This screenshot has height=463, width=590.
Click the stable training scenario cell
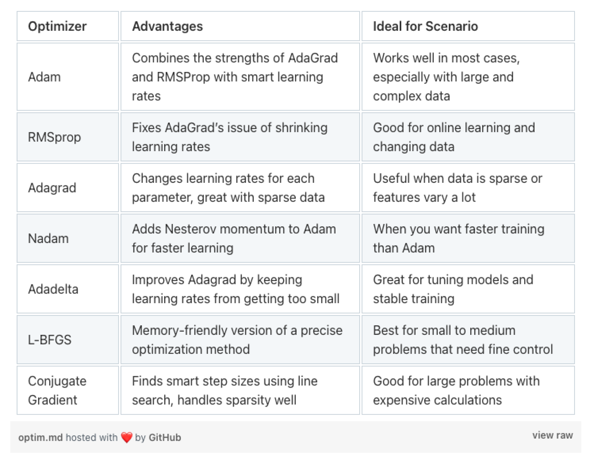(453, 289)
